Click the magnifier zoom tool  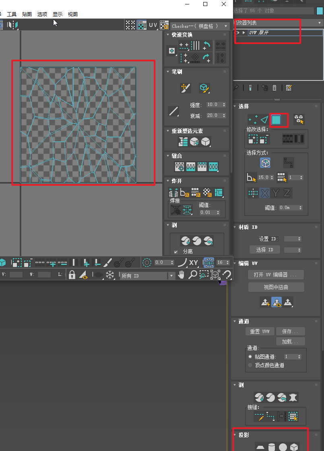point(192,275)
